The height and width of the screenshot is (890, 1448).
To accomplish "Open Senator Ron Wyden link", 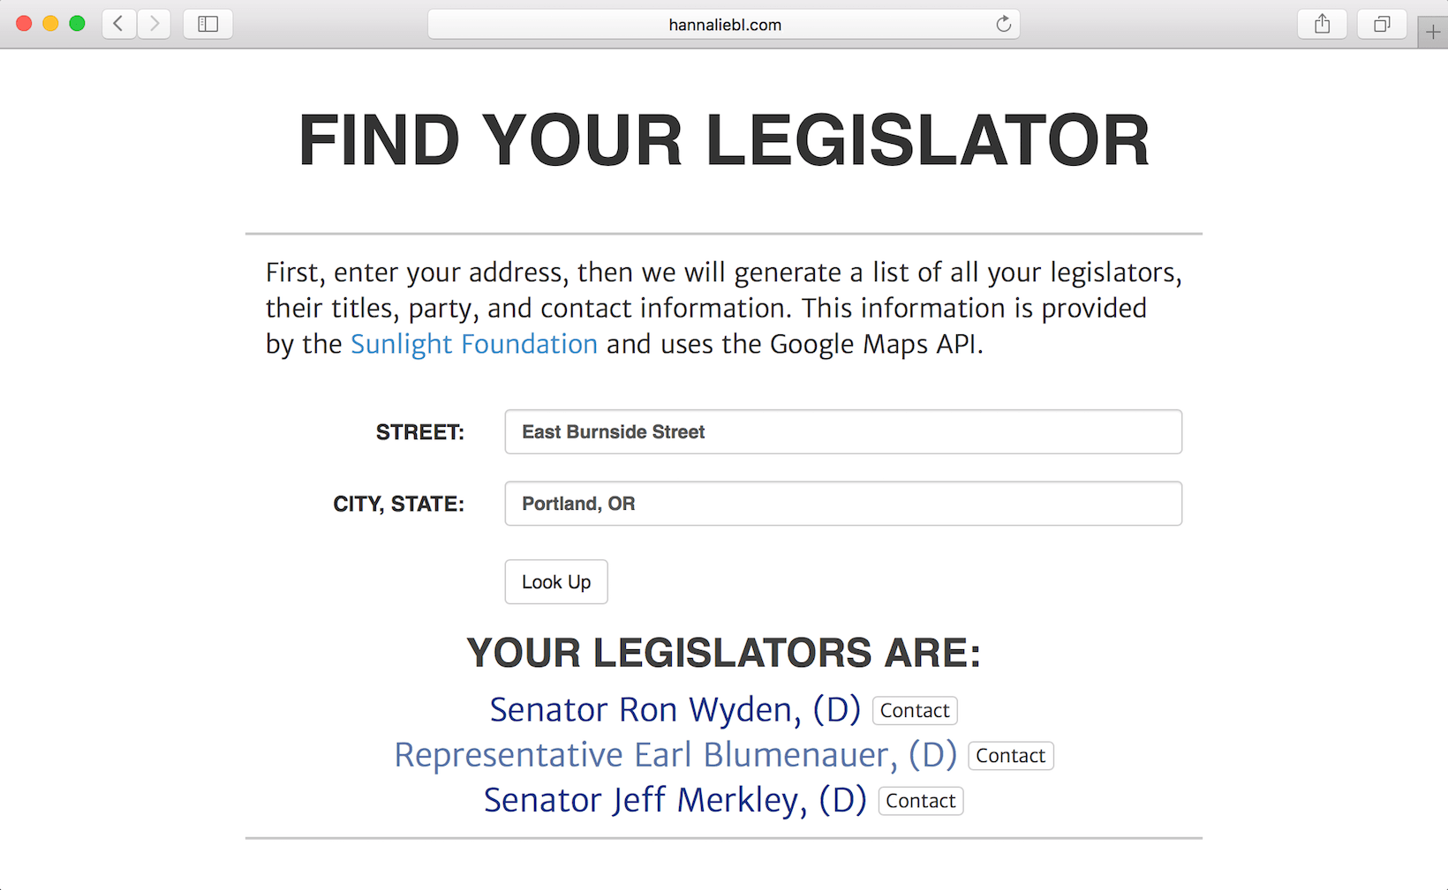I will point(675,709).
